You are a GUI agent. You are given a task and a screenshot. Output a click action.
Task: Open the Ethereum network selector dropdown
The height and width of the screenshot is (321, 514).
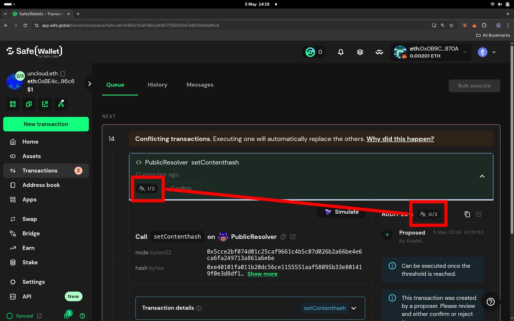[487, 52]
